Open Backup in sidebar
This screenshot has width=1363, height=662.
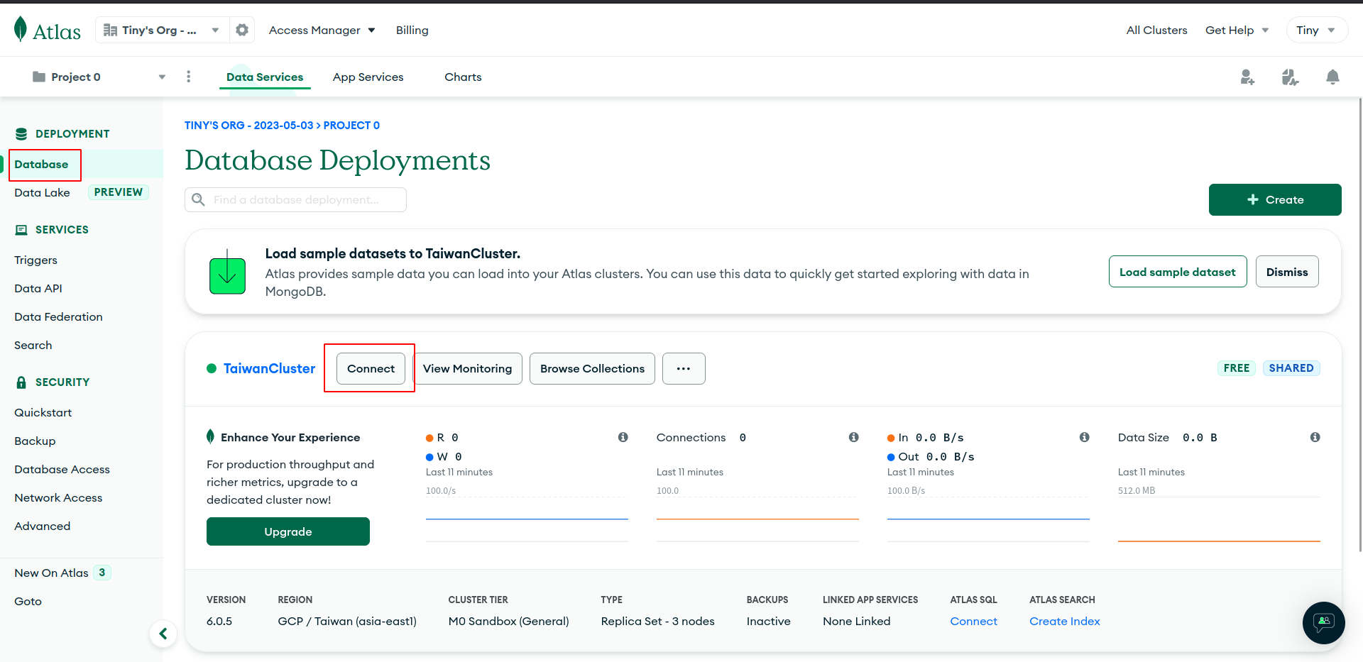[35, 441]
